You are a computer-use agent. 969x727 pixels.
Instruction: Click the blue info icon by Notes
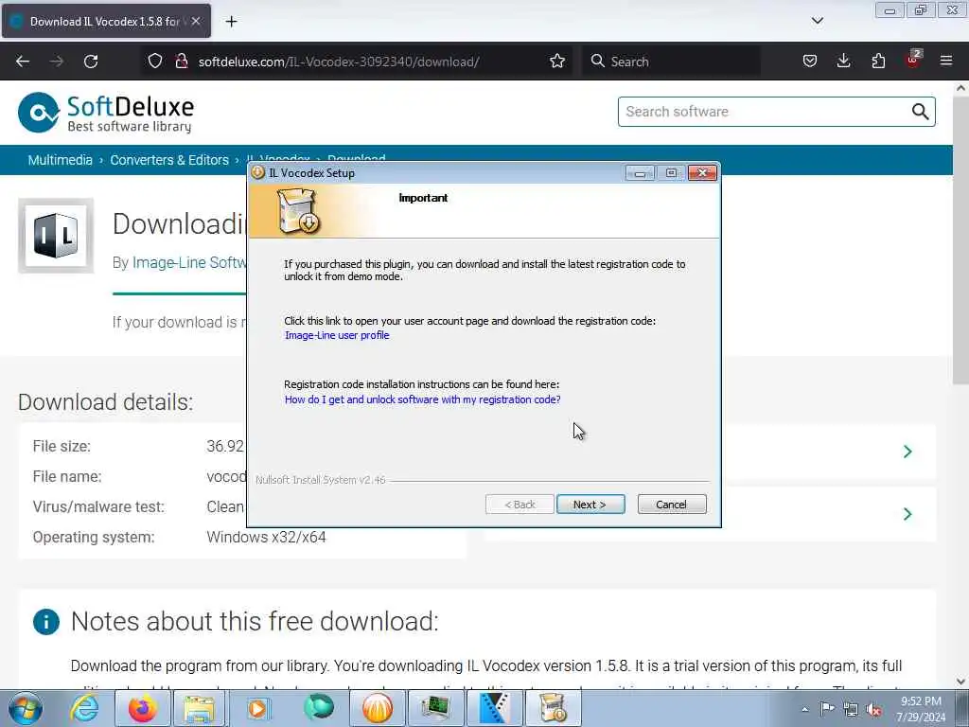tap(46, 622)
